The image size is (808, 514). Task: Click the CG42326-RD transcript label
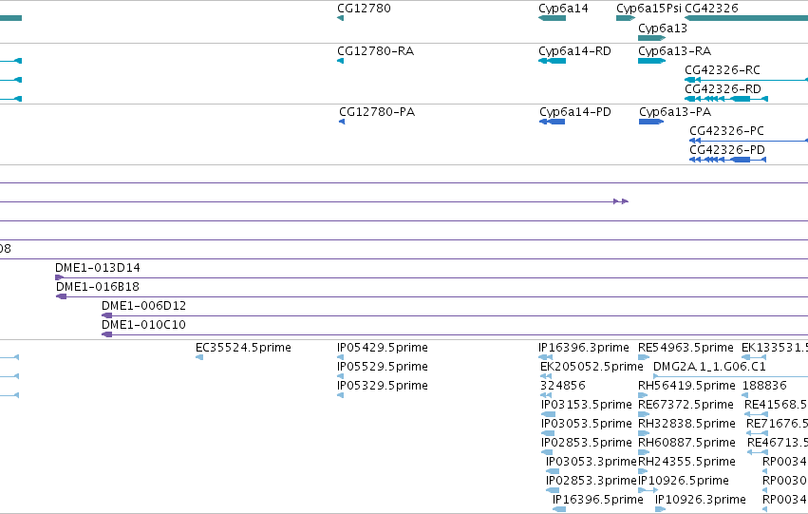pyautogui.click(x=723, y=89)
